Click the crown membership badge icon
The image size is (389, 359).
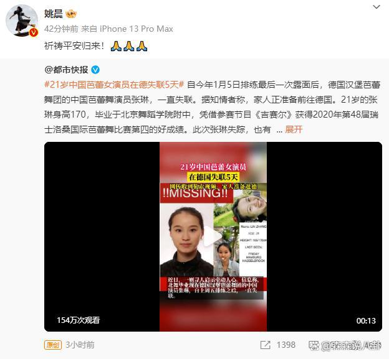pos(71,14)
